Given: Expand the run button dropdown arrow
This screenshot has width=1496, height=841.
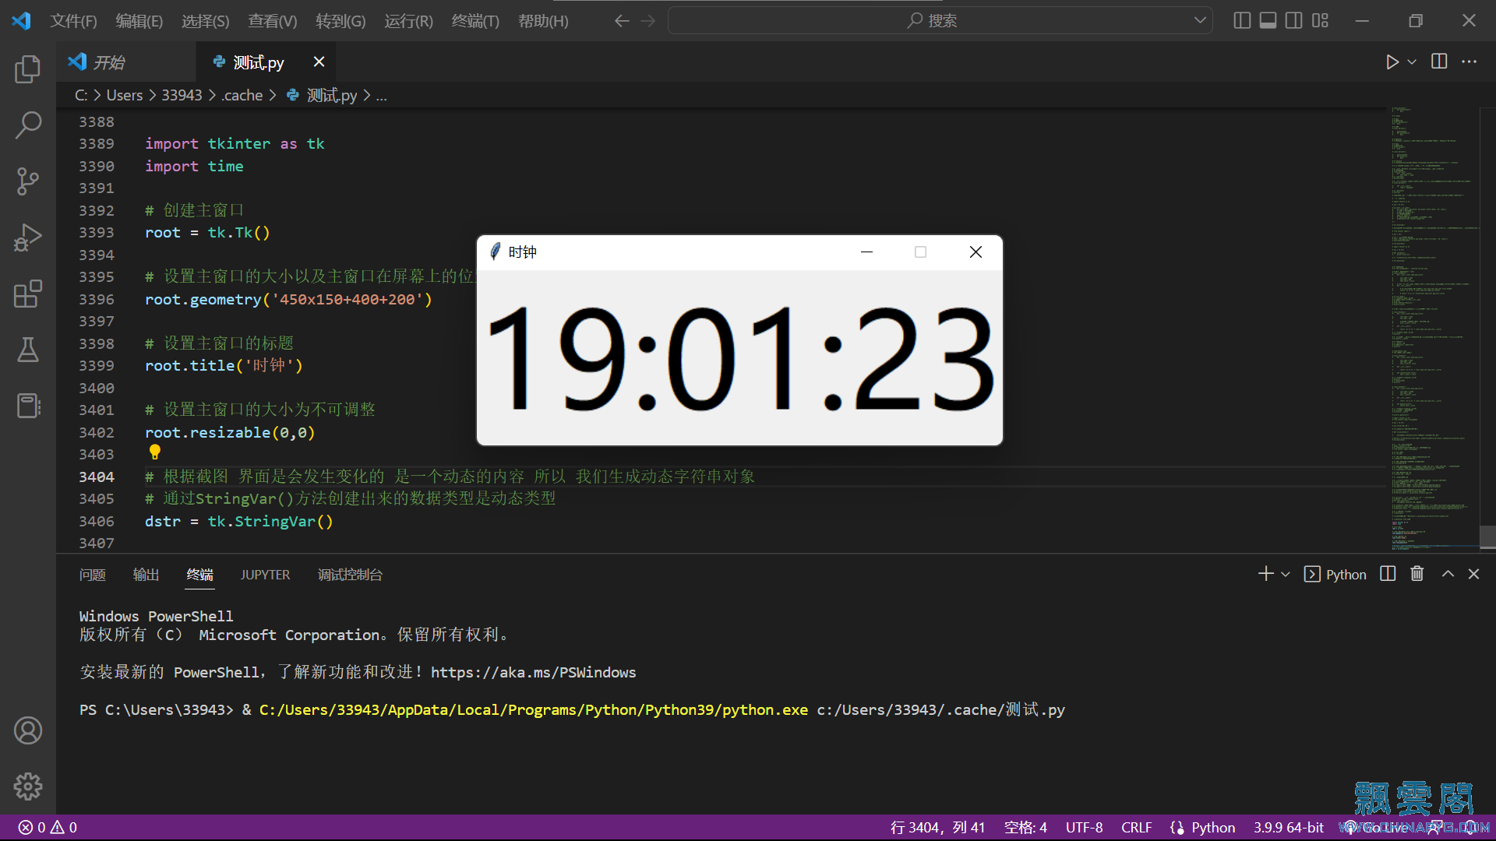Looking at the screenshot, I should [x=1412, y=62].
